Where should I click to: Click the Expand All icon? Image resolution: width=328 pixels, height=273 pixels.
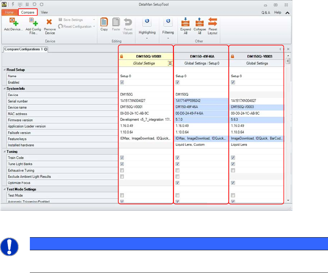click(185, 22)
